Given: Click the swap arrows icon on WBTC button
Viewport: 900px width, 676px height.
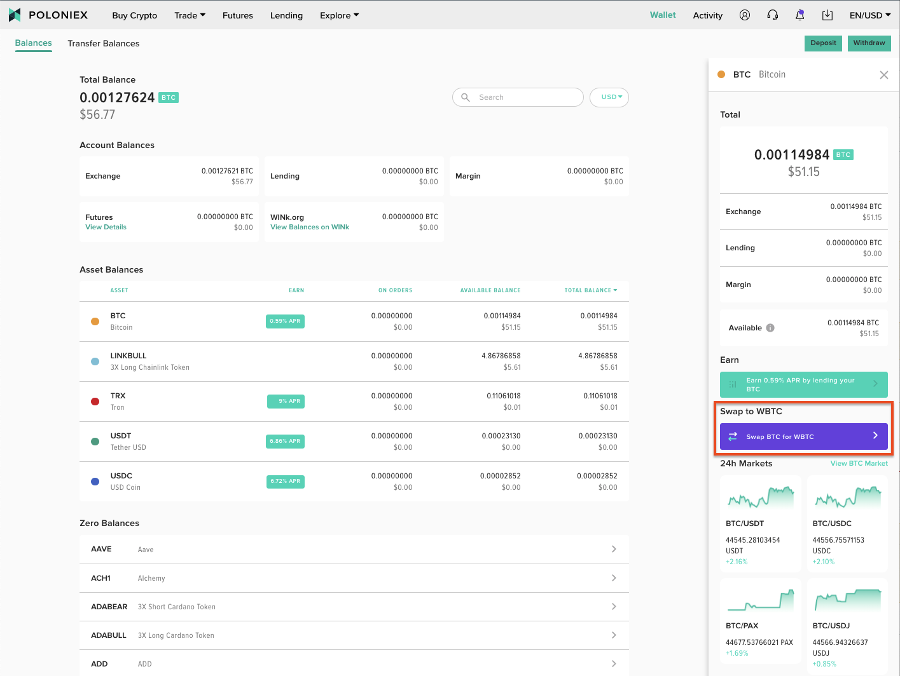Looking at the screenshot, I should (733, 436).
